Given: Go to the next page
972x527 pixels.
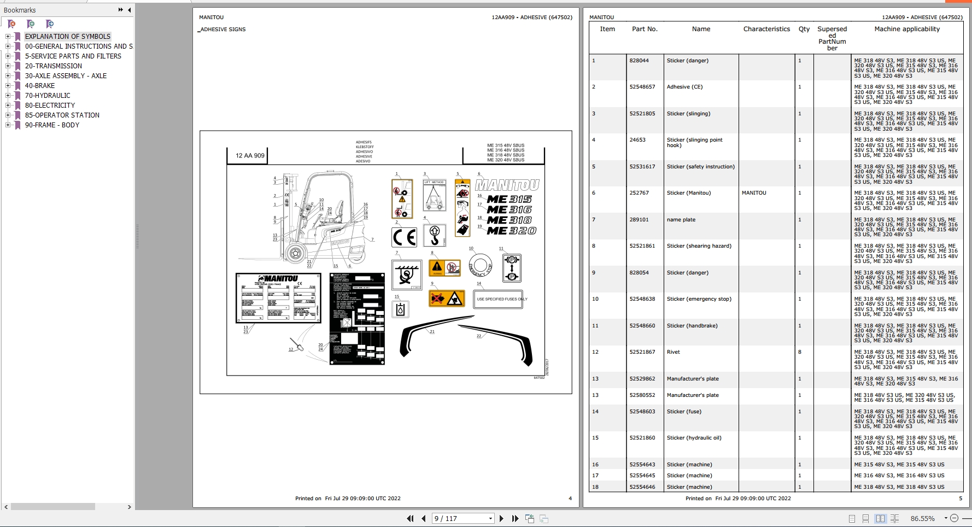Looking at the screenshot, I should pyautogui.click(x=501, y=518).
